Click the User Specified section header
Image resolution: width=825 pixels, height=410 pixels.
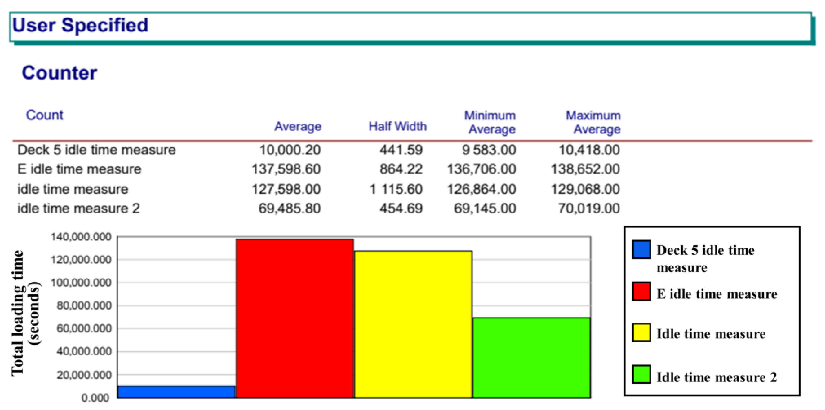coord(80,26)
